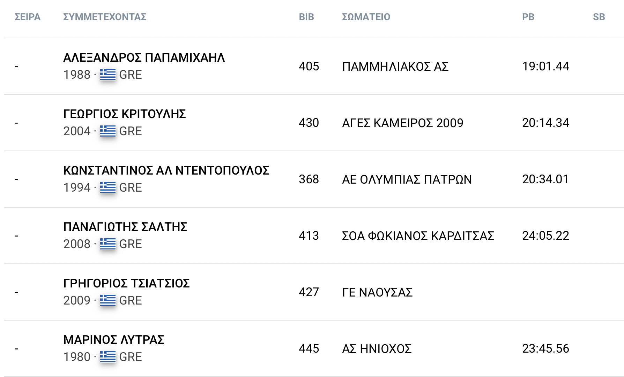Select club ΣΟΑ ΦΩΚΙΑΝΟΣ ΚΑΡΔΙΤΣΑΣ
624x377 pixels.
tap(418, 236)
